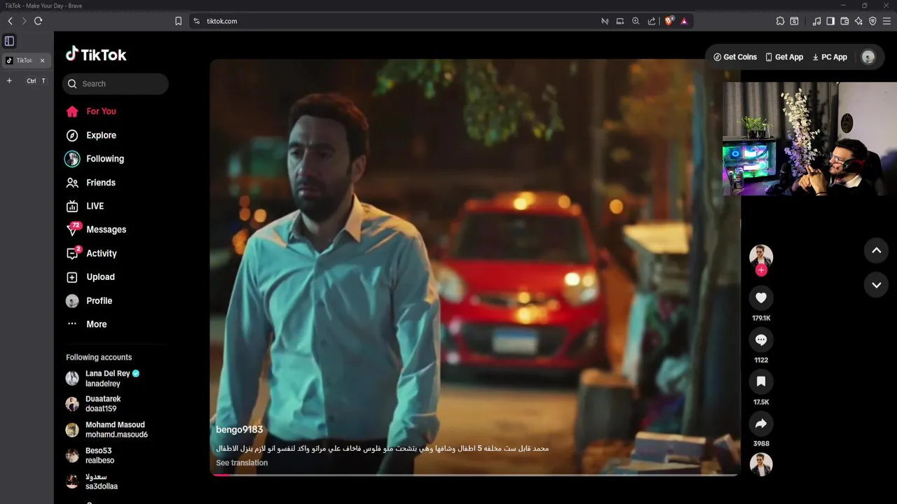Open Brave main hamburger menu
Image resolution: width=897 pixels, height=504 pixels.
coord(887,21)
